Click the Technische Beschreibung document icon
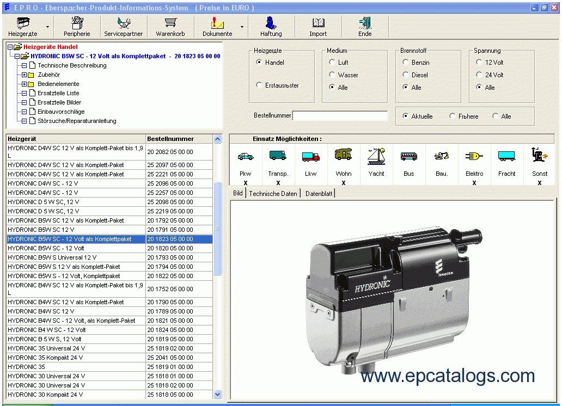The height and width of the screenshot is (406, 562). (x=32, y=65)
